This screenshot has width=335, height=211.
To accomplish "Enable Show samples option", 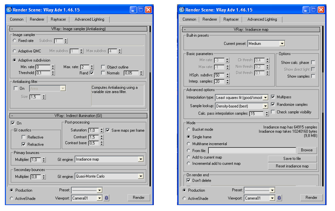I will pos(313,76).
